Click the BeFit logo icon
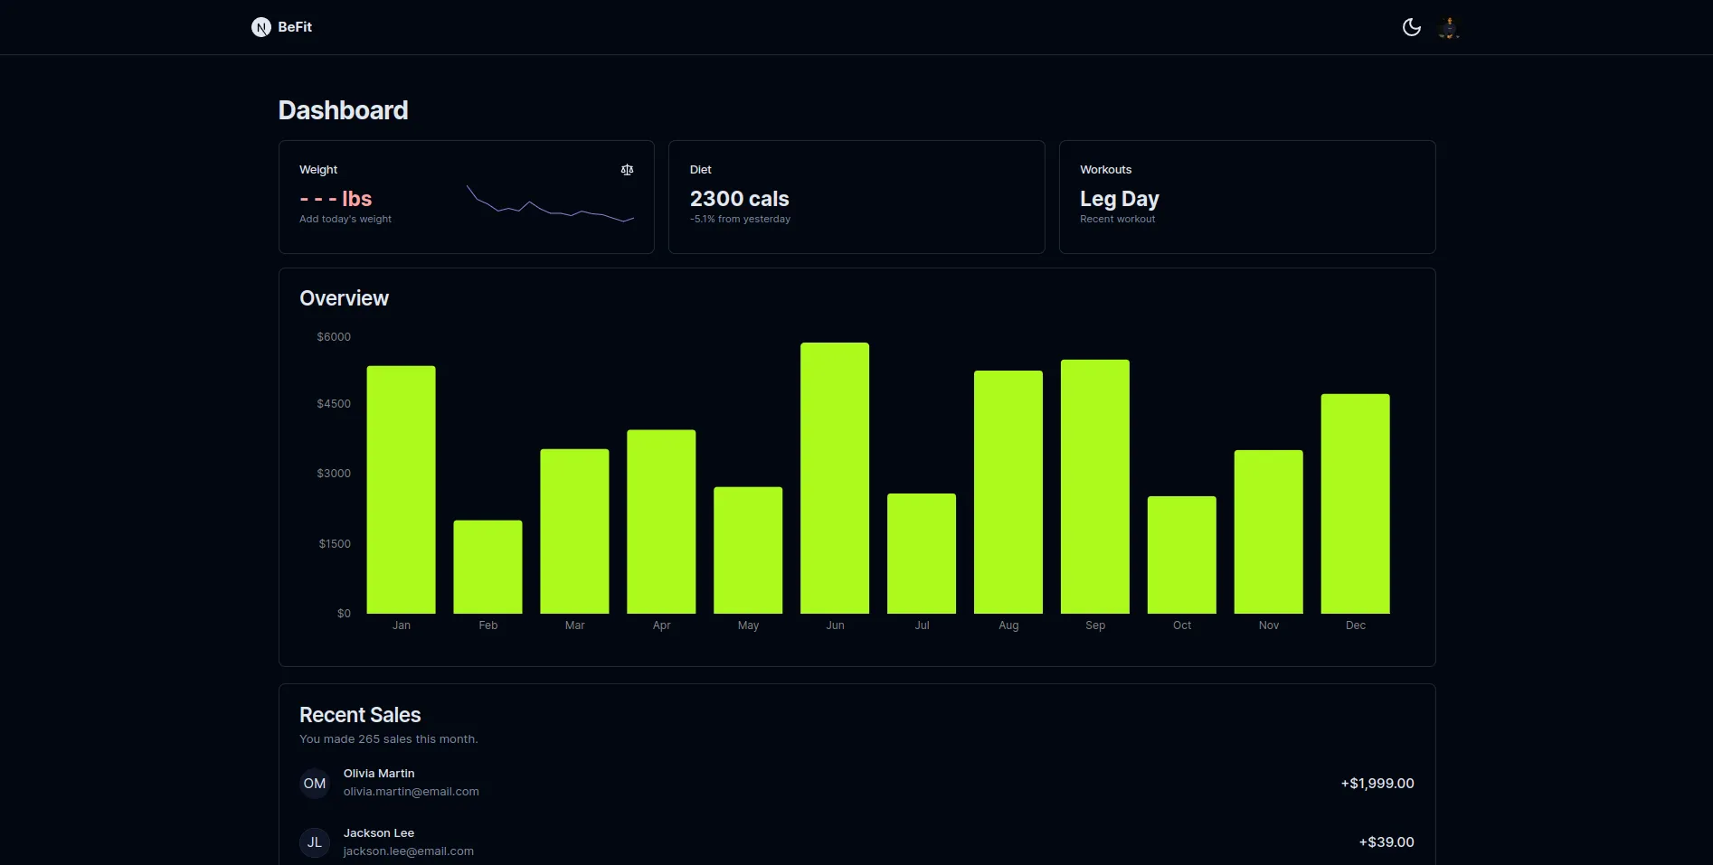This screenshot has width=1713, height=865. pyautogui.click(x=260, y=27)
